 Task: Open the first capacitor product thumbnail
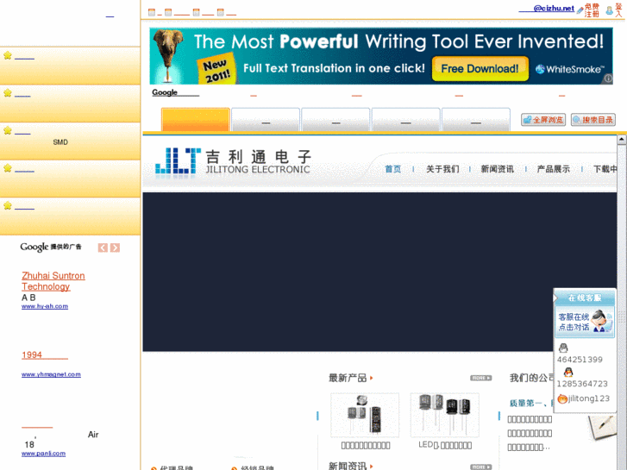(x=365, y=415)
